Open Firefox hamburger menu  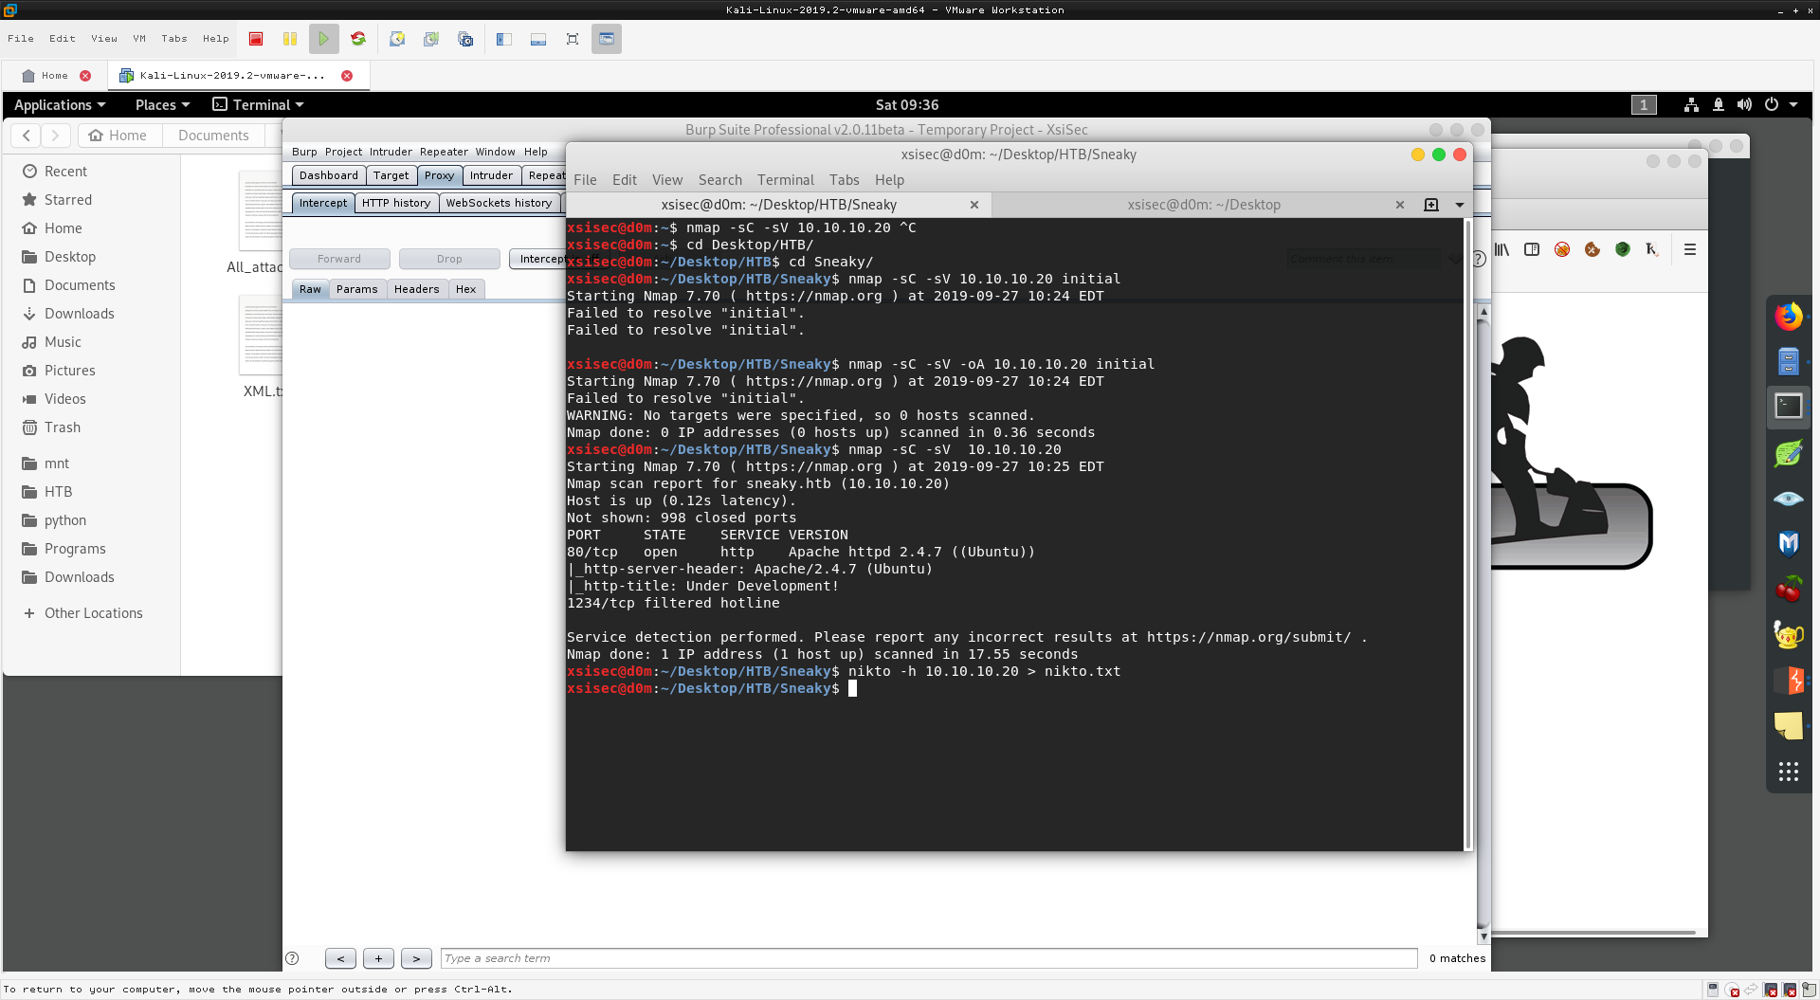click(x=1690, y=249)
